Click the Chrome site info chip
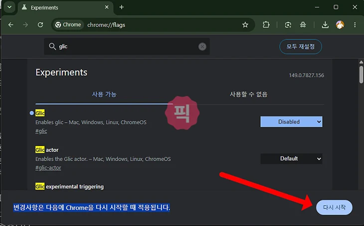Image resolution: width=364 pixels, height=226 pixels. pos(68,24)
